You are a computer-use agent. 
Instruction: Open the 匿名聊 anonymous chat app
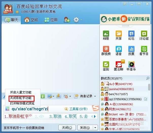pyautogui.click(x=118, y=66)
